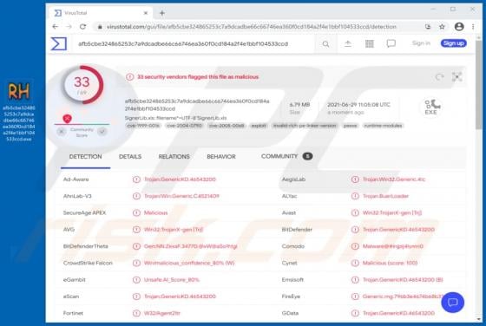Click the address bar URL
Viewport: 486px width, 326px height.
click(251, 27)
